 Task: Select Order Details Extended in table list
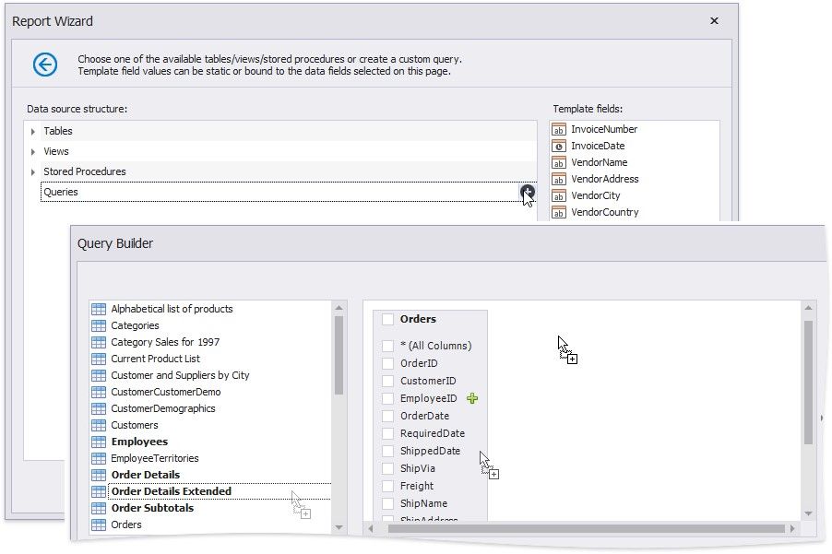pos(171,491)
